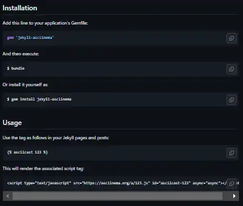Click 'Use the tag as follows' sentence

click(56, 138)
